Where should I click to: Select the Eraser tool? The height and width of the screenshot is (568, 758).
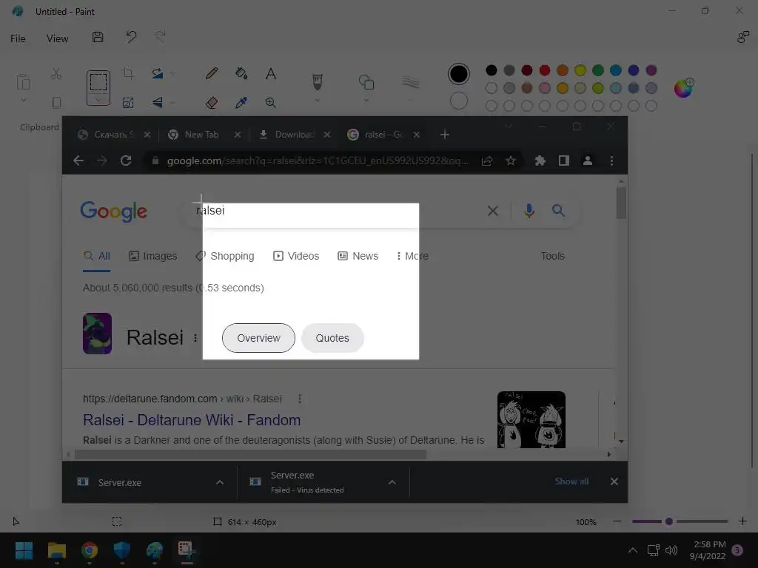(211, 102)
